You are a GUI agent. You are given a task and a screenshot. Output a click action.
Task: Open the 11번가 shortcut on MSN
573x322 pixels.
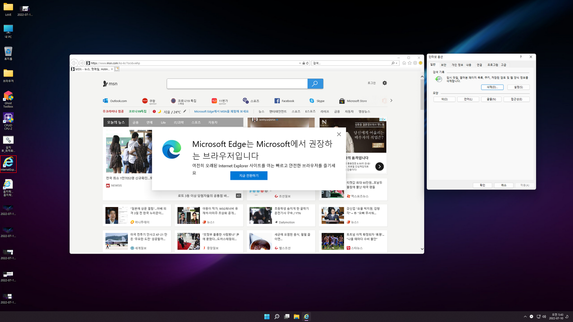click(x=220, y=101)
